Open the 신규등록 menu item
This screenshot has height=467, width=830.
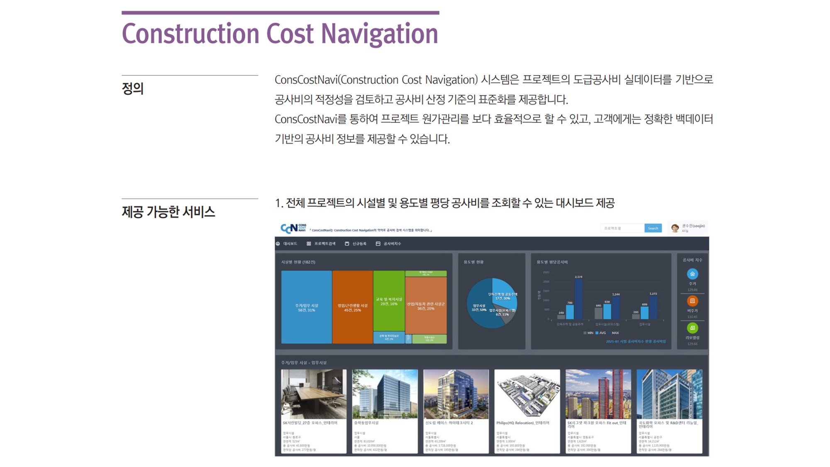pyautogui.click(x=359, y=244)
